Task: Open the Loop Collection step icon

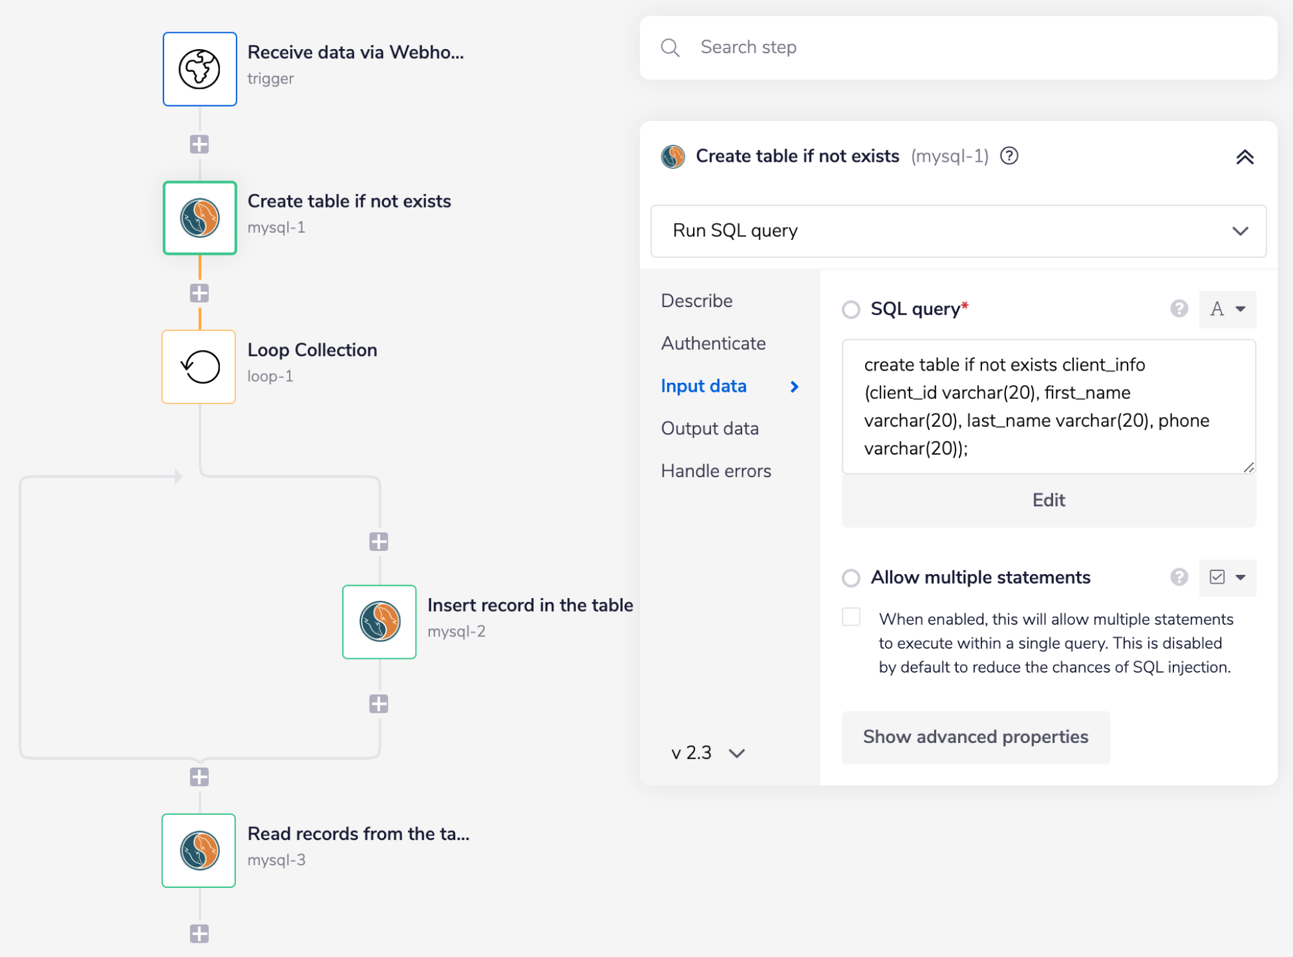Action: coord(199,367)
